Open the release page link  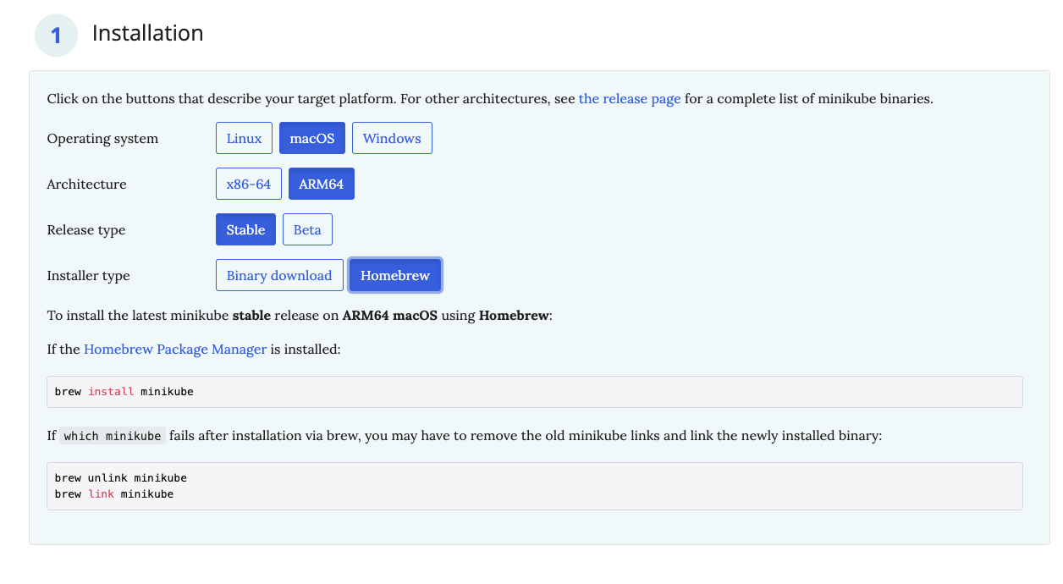pyautogui.click(x=630, y=98)
